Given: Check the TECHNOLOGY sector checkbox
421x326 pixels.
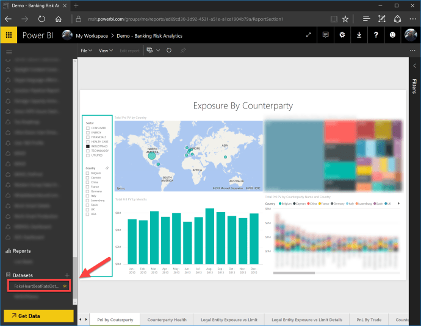Looking at the screenshot, I should (88, 151).
